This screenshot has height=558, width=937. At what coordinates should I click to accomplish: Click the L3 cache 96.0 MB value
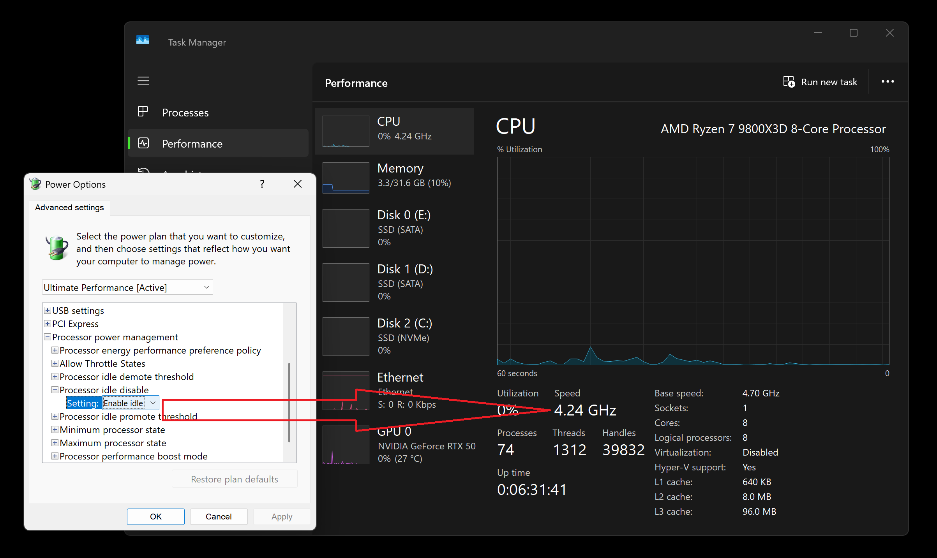click(759, 512)
